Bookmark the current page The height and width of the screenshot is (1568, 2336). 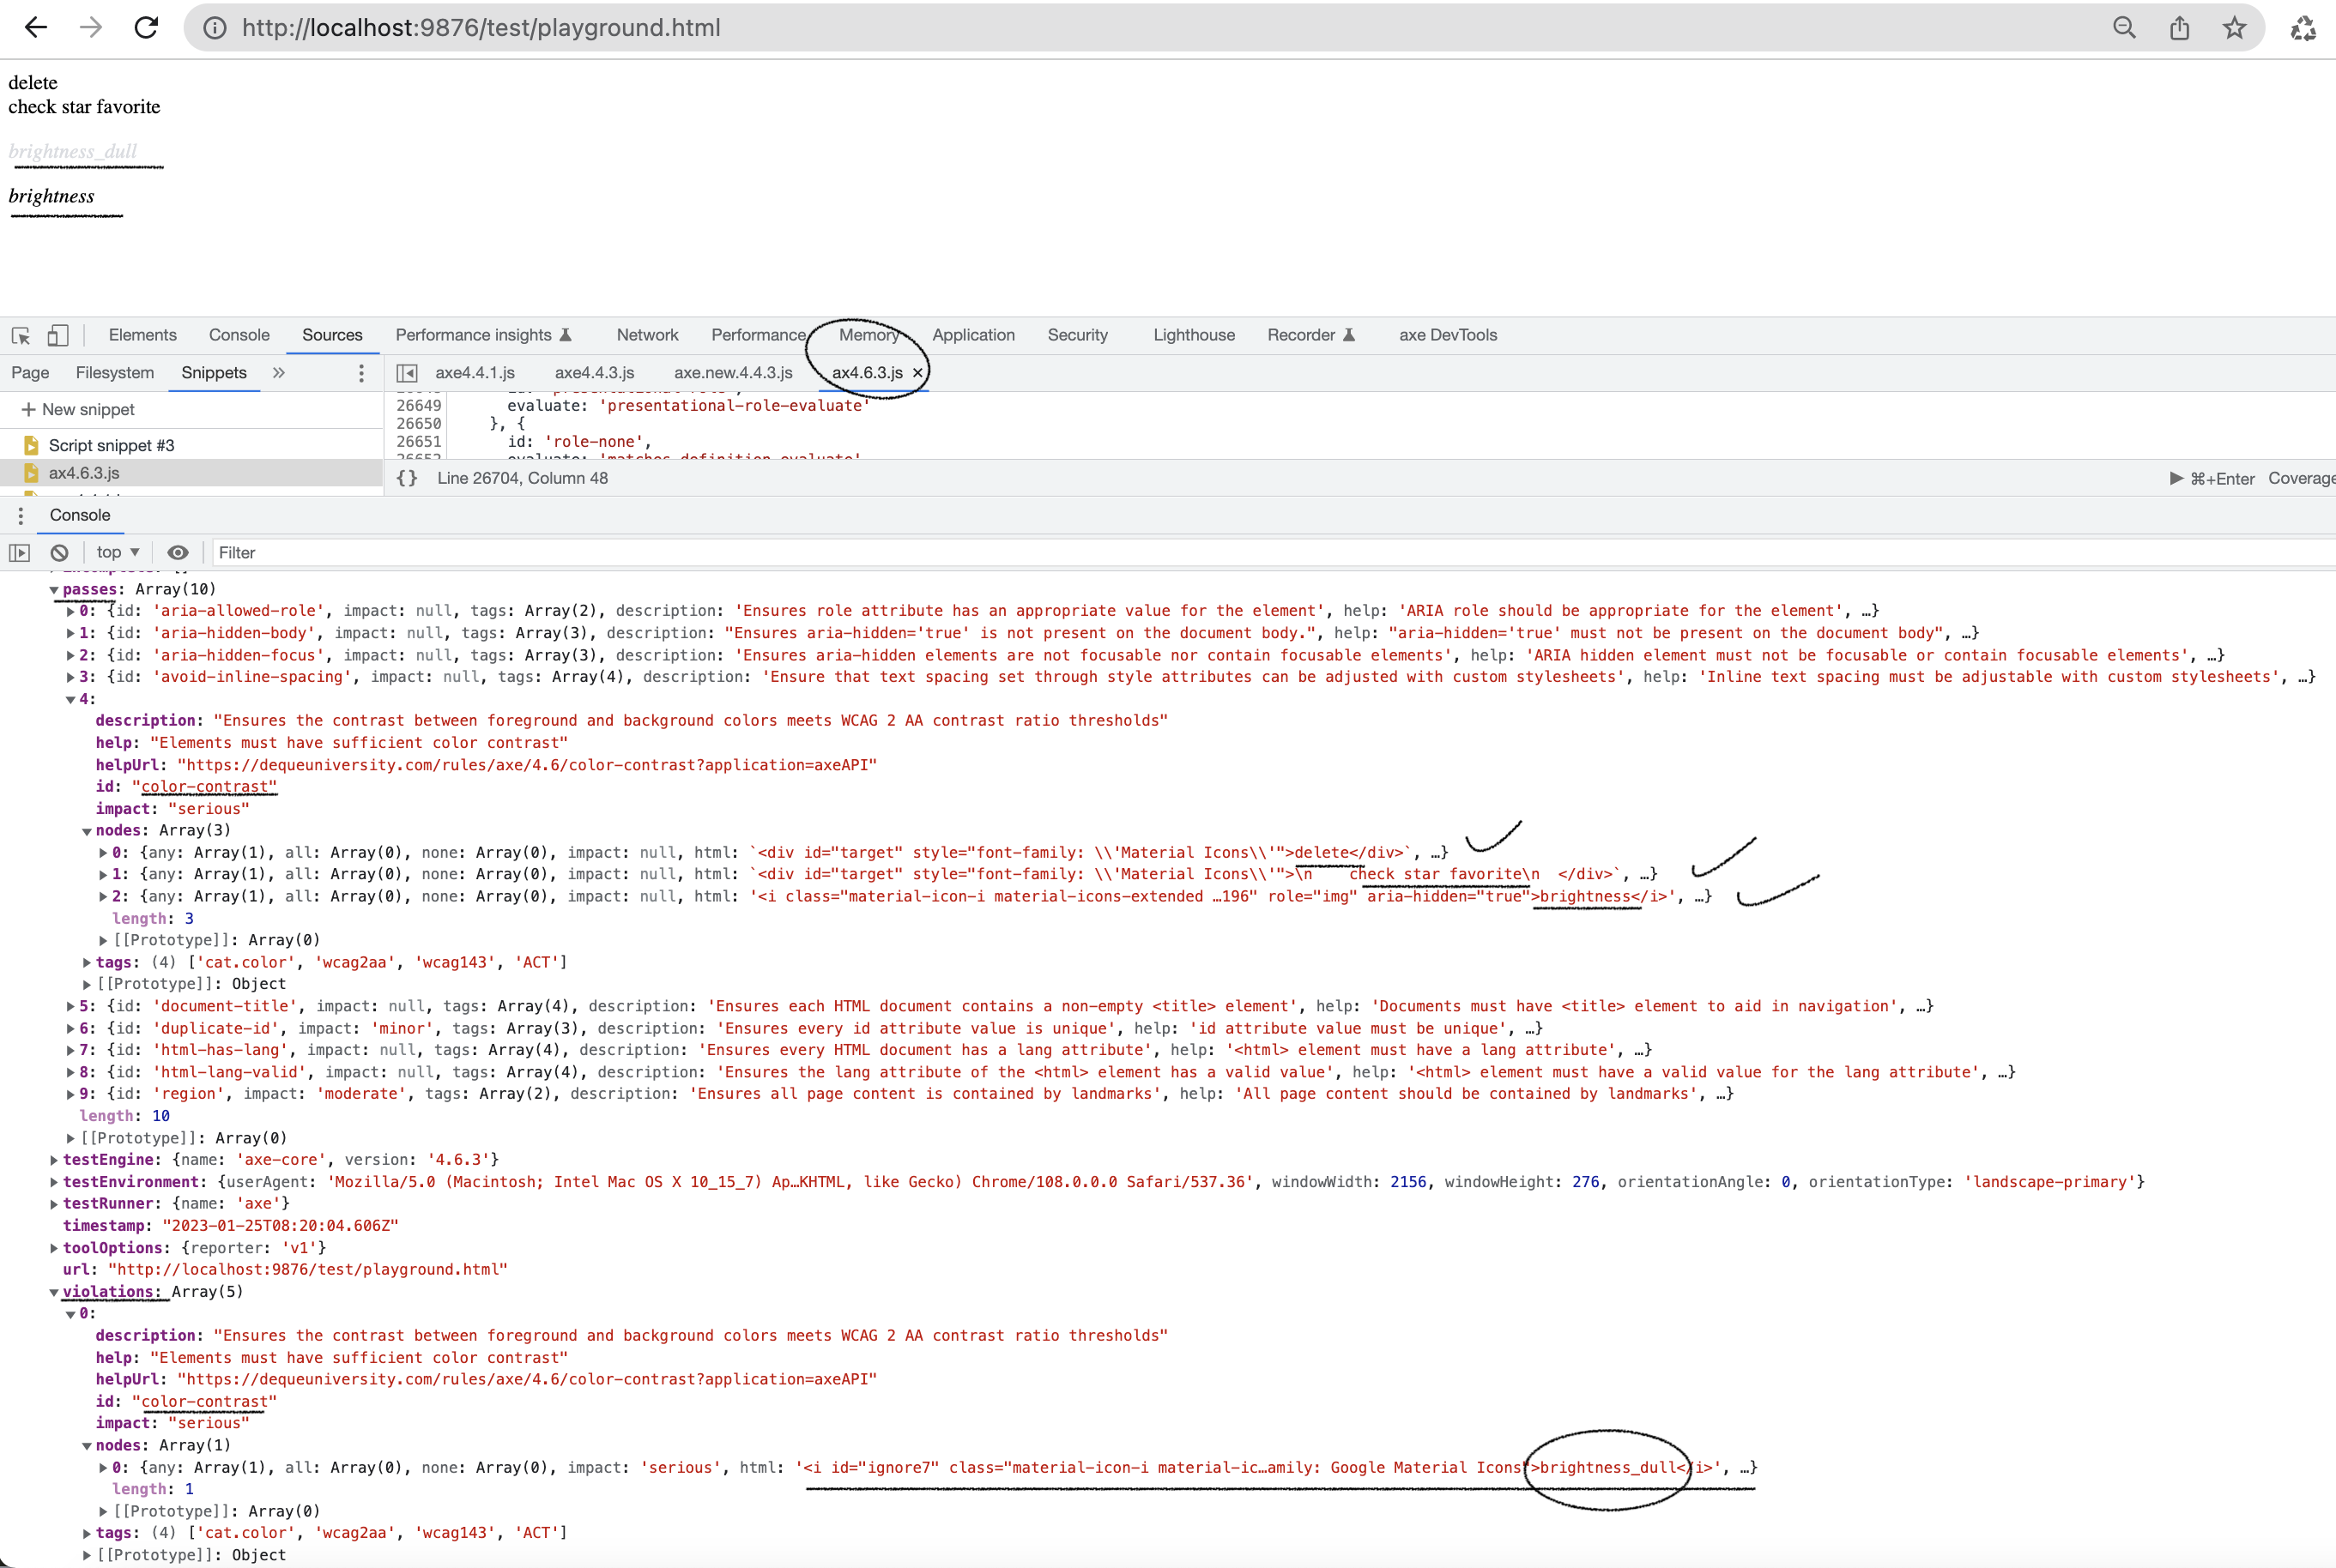2234,27
